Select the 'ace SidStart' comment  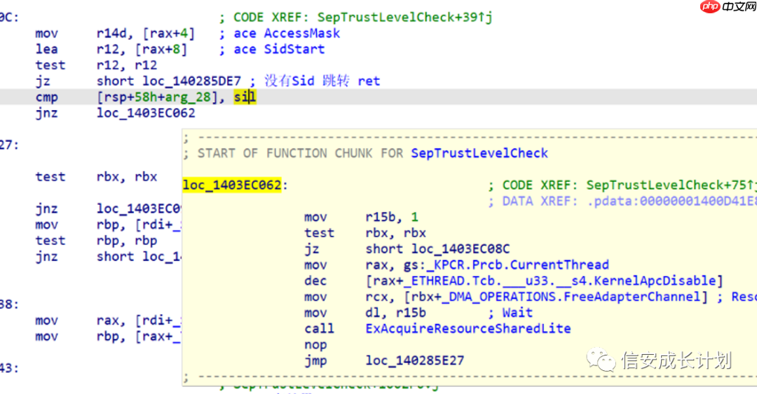tap(279, 49)
